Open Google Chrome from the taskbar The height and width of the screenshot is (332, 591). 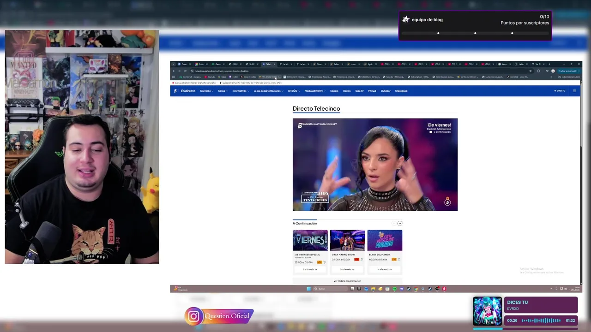(416, 289)
